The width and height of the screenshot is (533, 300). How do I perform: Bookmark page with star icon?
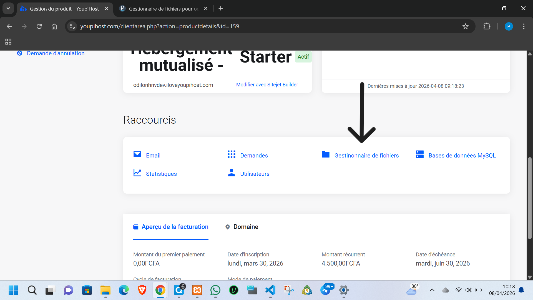point(465,26)
